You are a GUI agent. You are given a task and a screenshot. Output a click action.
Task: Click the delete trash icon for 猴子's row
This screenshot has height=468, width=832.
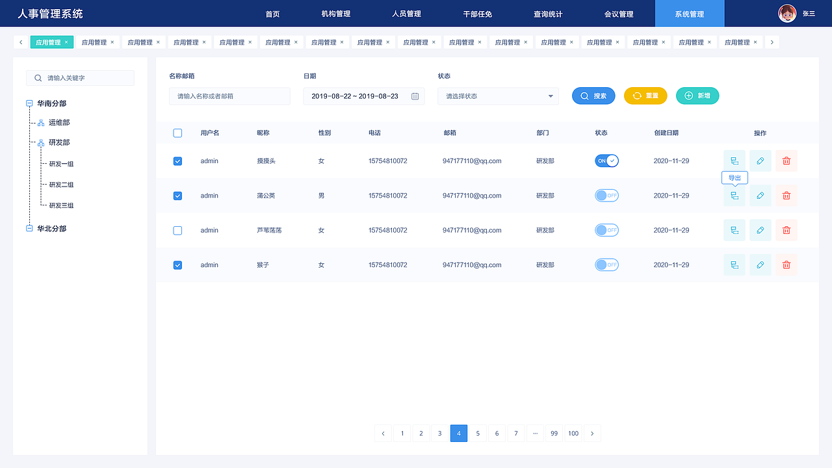786,265
